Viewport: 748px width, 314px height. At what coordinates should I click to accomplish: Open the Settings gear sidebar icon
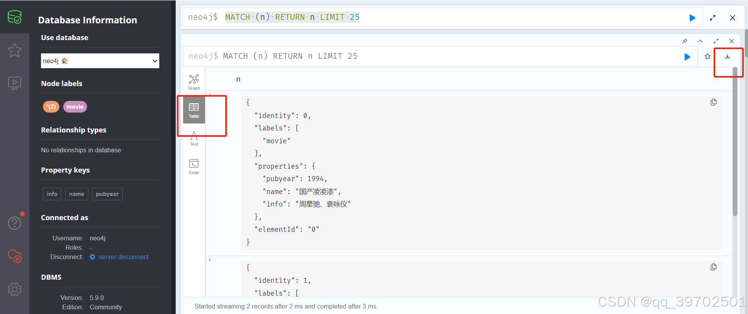point(14,289)
